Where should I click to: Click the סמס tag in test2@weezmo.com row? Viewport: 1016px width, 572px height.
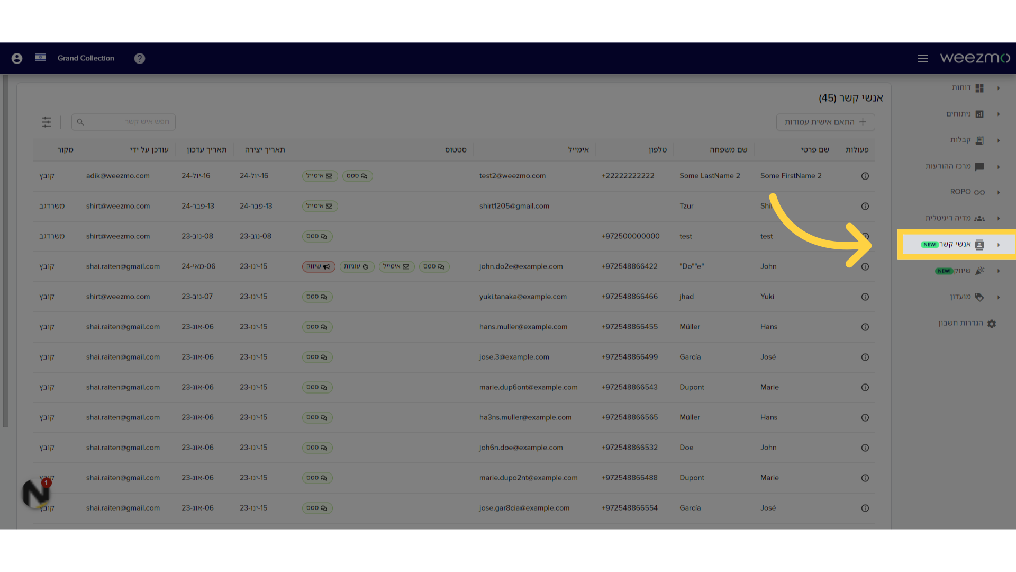(357, 176)
